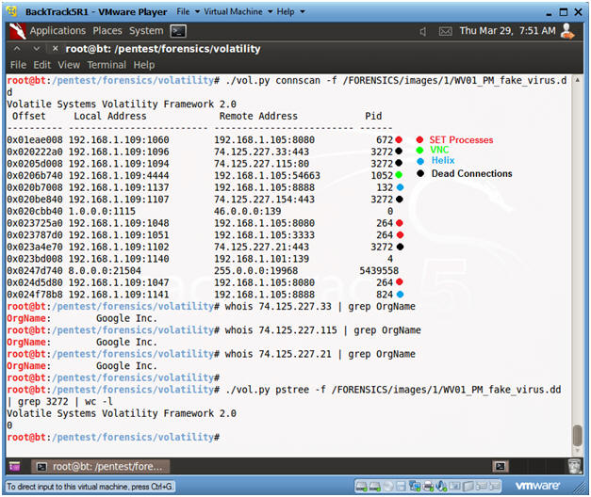
Task: Open the VMware Player Help dropdown
Action: (x=290, y=11)
